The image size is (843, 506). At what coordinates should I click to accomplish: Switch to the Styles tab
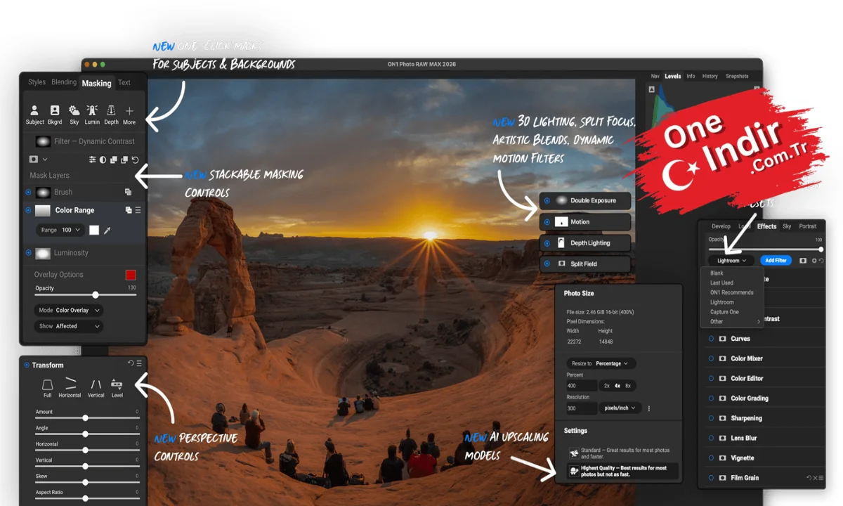coord(37,82)
